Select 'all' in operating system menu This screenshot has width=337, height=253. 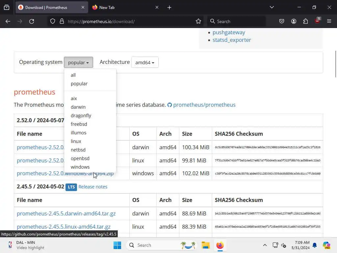tap(90, 75)
